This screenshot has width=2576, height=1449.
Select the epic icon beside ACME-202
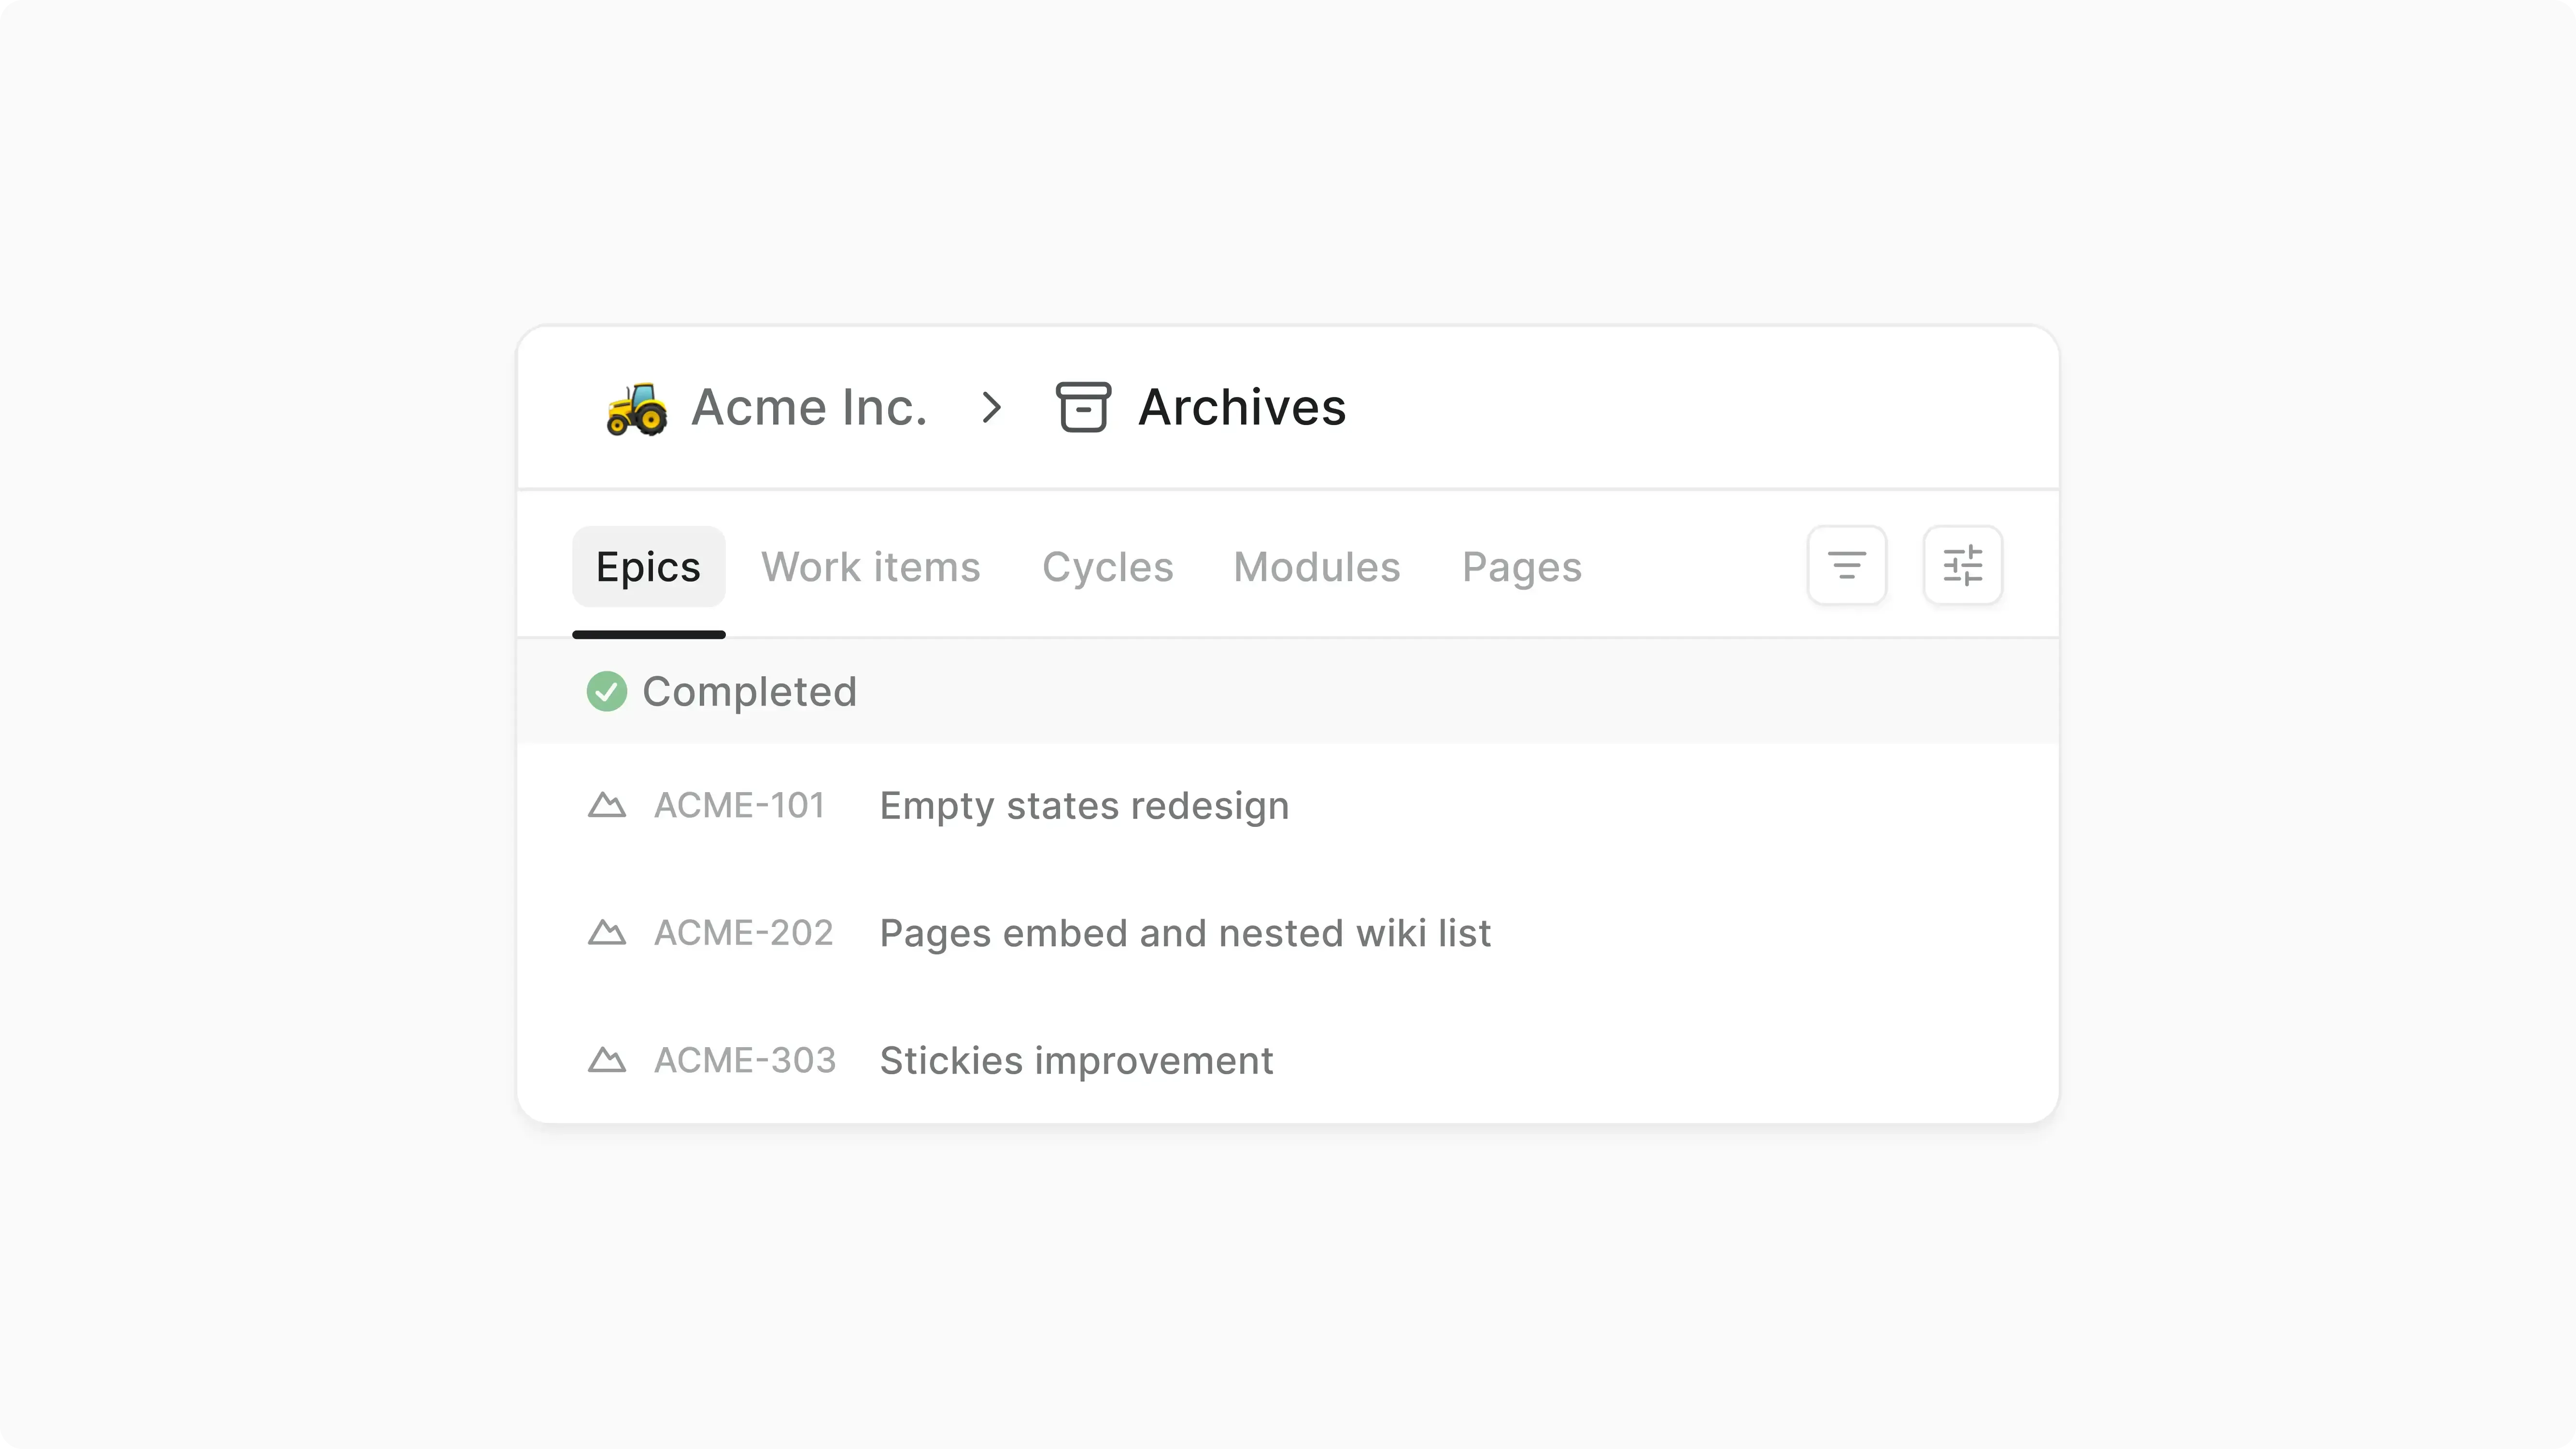tap(608, 932)
